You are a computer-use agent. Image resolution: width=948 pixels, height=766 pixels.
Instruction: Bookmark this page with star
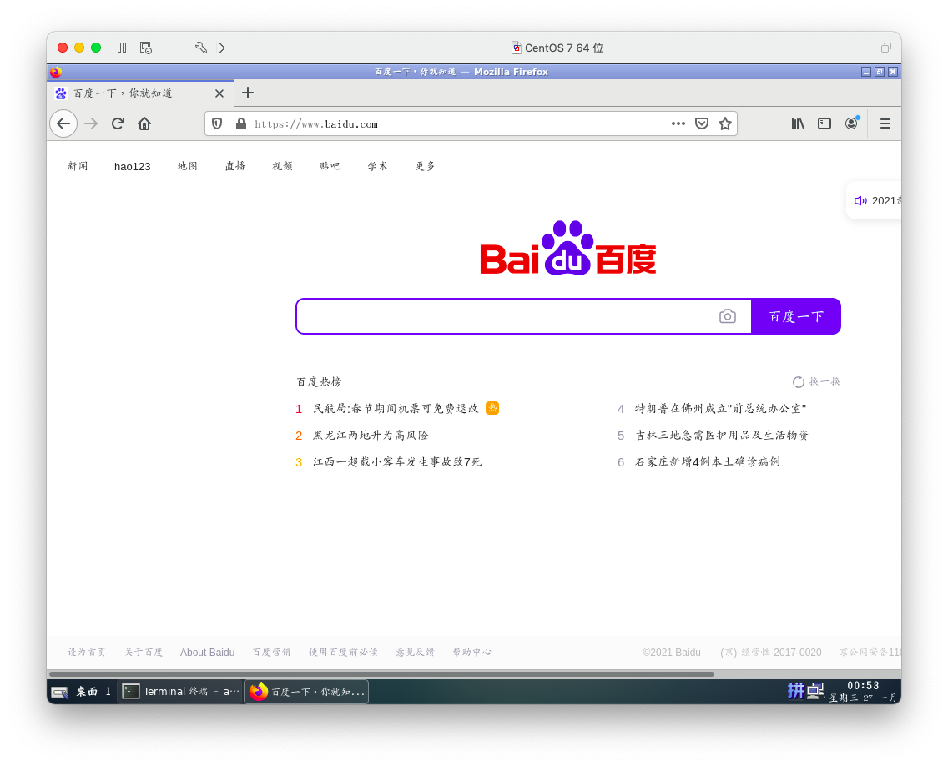tap(725, 124)
